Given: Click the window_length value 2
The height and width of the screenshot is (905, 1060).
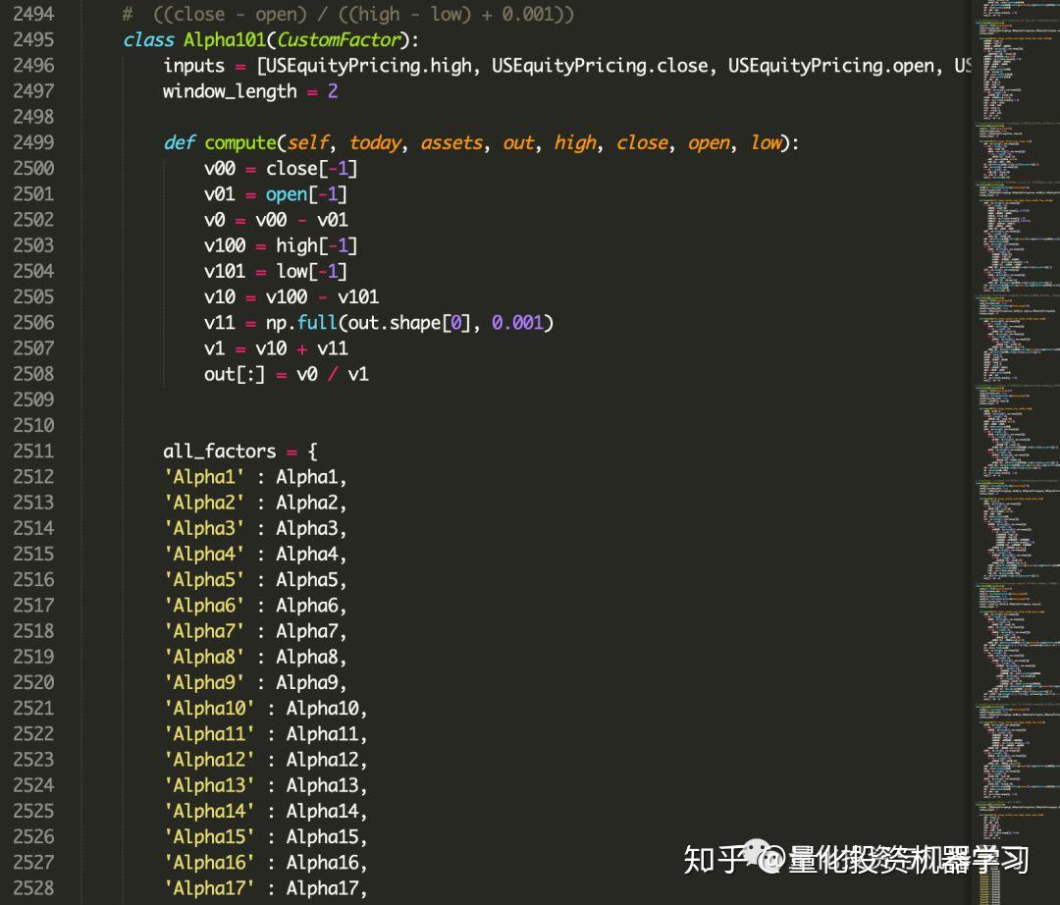Looking at the screenshot, I should point(334,91).
